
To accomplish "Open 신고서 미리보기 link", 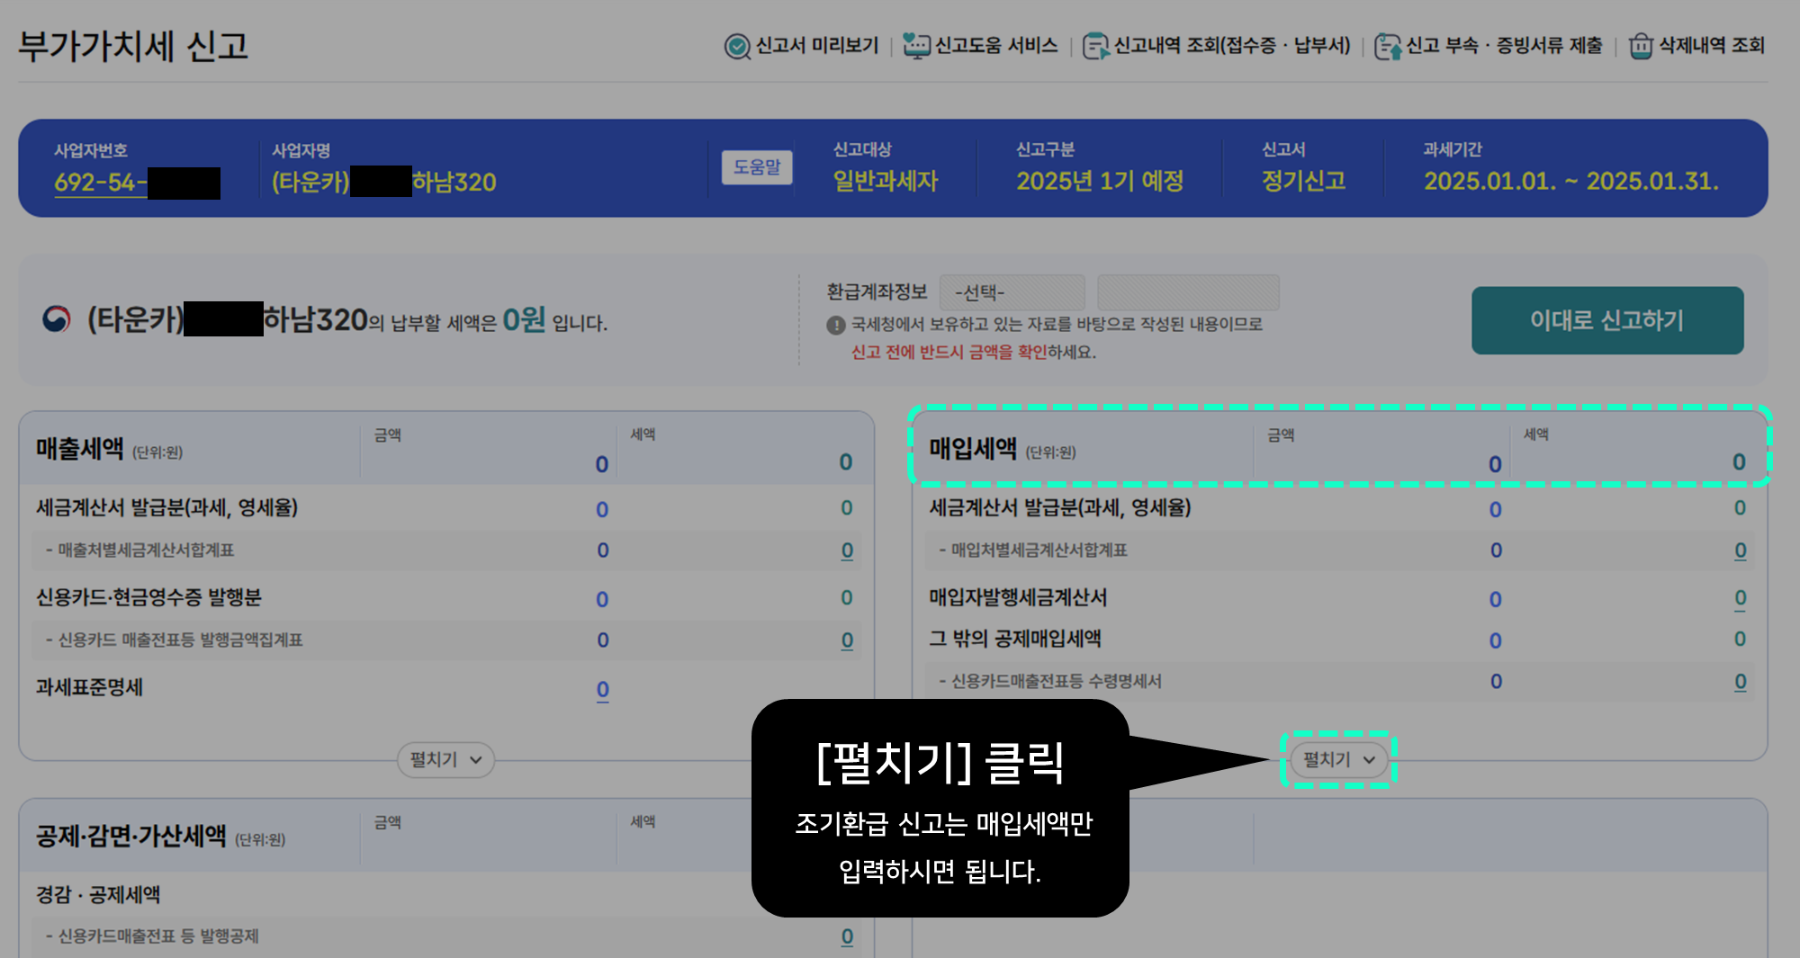I will pyautogui.click(x=816, y=46).
